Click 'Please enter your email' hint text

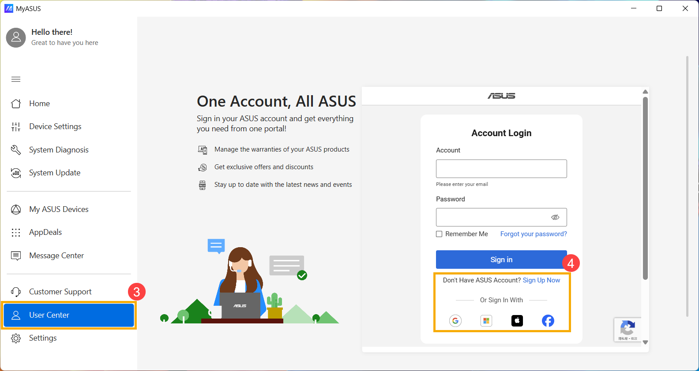click(462, 184)
